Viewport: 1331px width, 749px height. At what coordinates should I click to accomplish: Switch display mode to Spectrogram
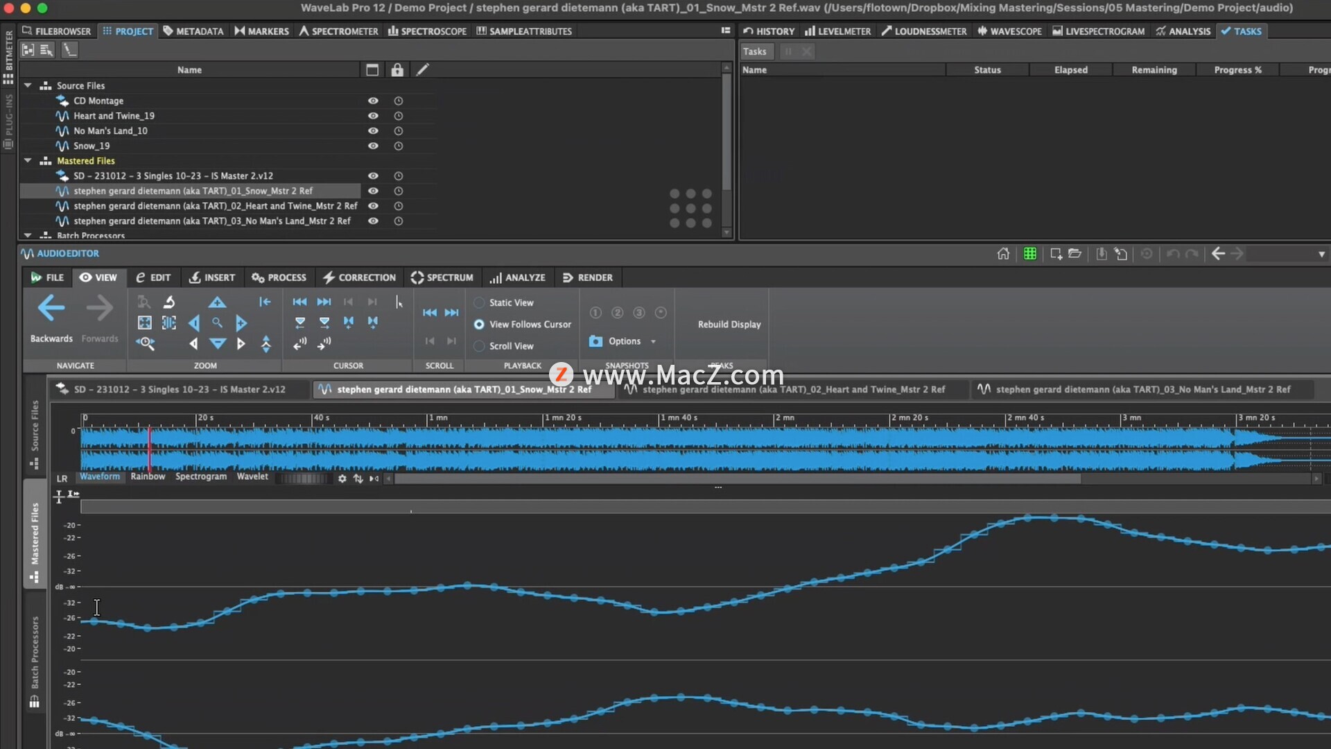pos(201,476)
